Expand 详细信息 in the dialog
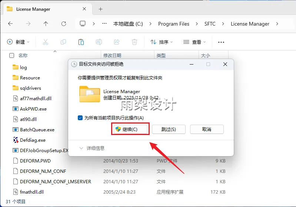 pos(92,148)
